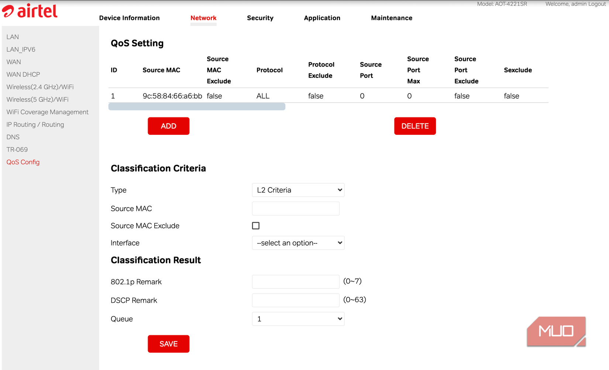Click the Source Port Exclude column header

(466, 70)
